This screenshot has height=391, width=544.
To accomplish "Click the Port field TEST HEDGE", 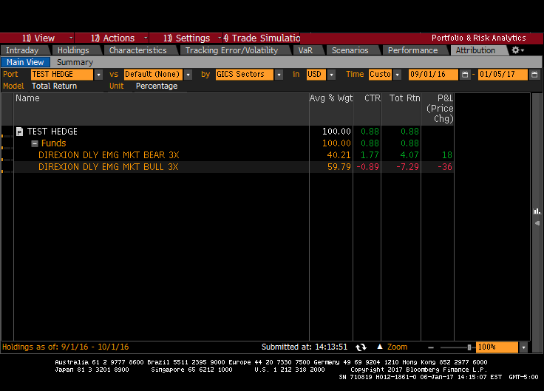I will pos(62,74).
